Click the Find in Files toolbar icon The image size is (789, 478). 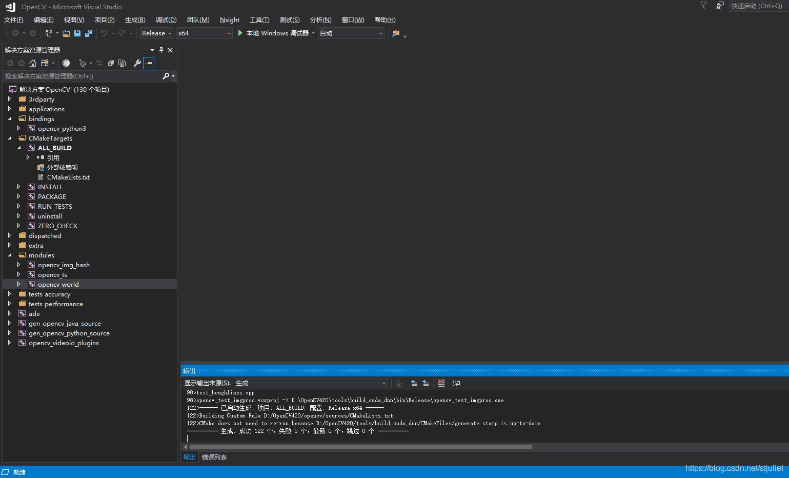(x=396, y=33)
